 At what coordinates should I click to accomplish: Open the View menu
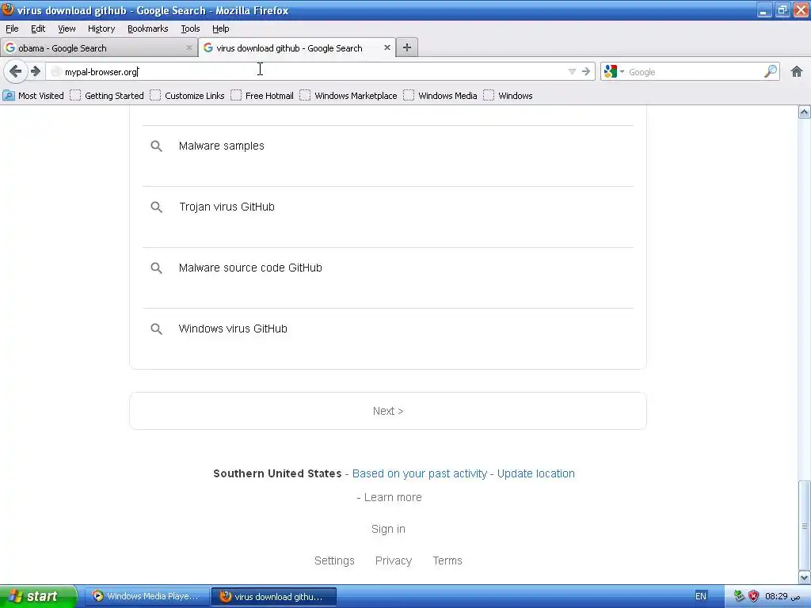[67, 28]
